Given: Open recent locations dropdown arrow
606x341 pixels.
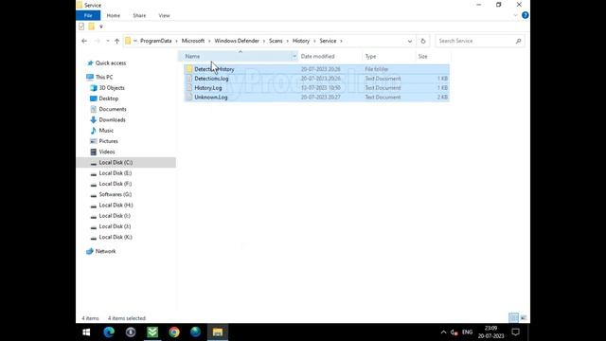Looking at the screenshot, I should coord(107,41).
